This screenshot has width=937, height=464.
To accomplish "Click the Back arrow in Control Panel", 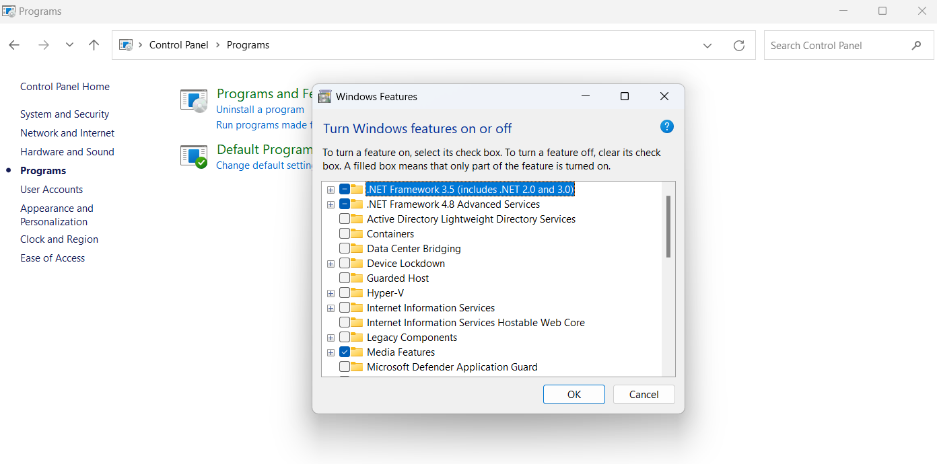I will (14, 45).
